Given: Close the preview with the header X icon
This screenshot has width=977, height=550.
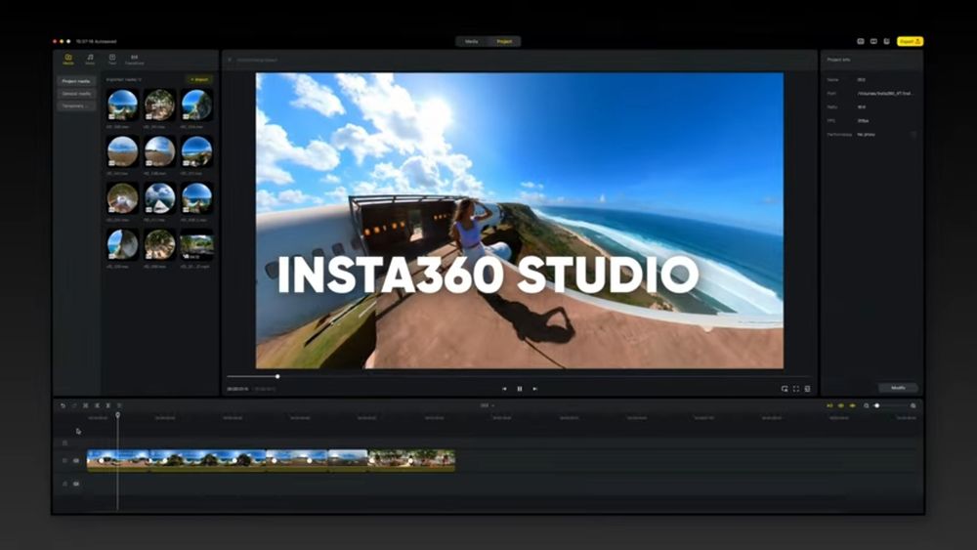Looking at the screenshot, I should (x=230, y=60).
